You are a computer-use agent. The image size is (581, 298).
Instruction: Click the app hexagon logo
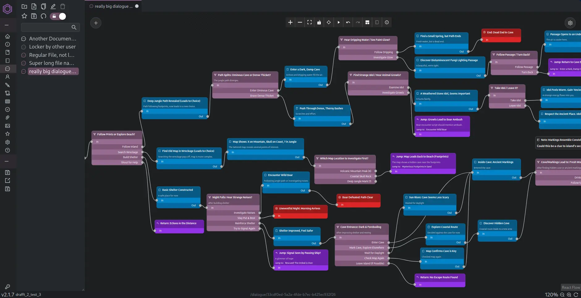pyautogui.click(x=7, y=9)
